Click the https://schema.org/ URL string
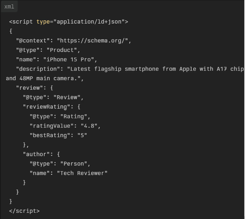The width and height of the screenshot is (245, 219). pos(94,41)
